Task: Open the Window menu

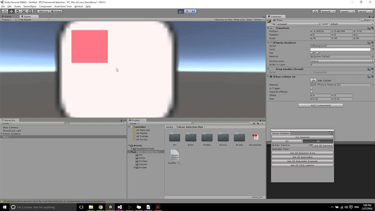Action: [x=79, y=6]
